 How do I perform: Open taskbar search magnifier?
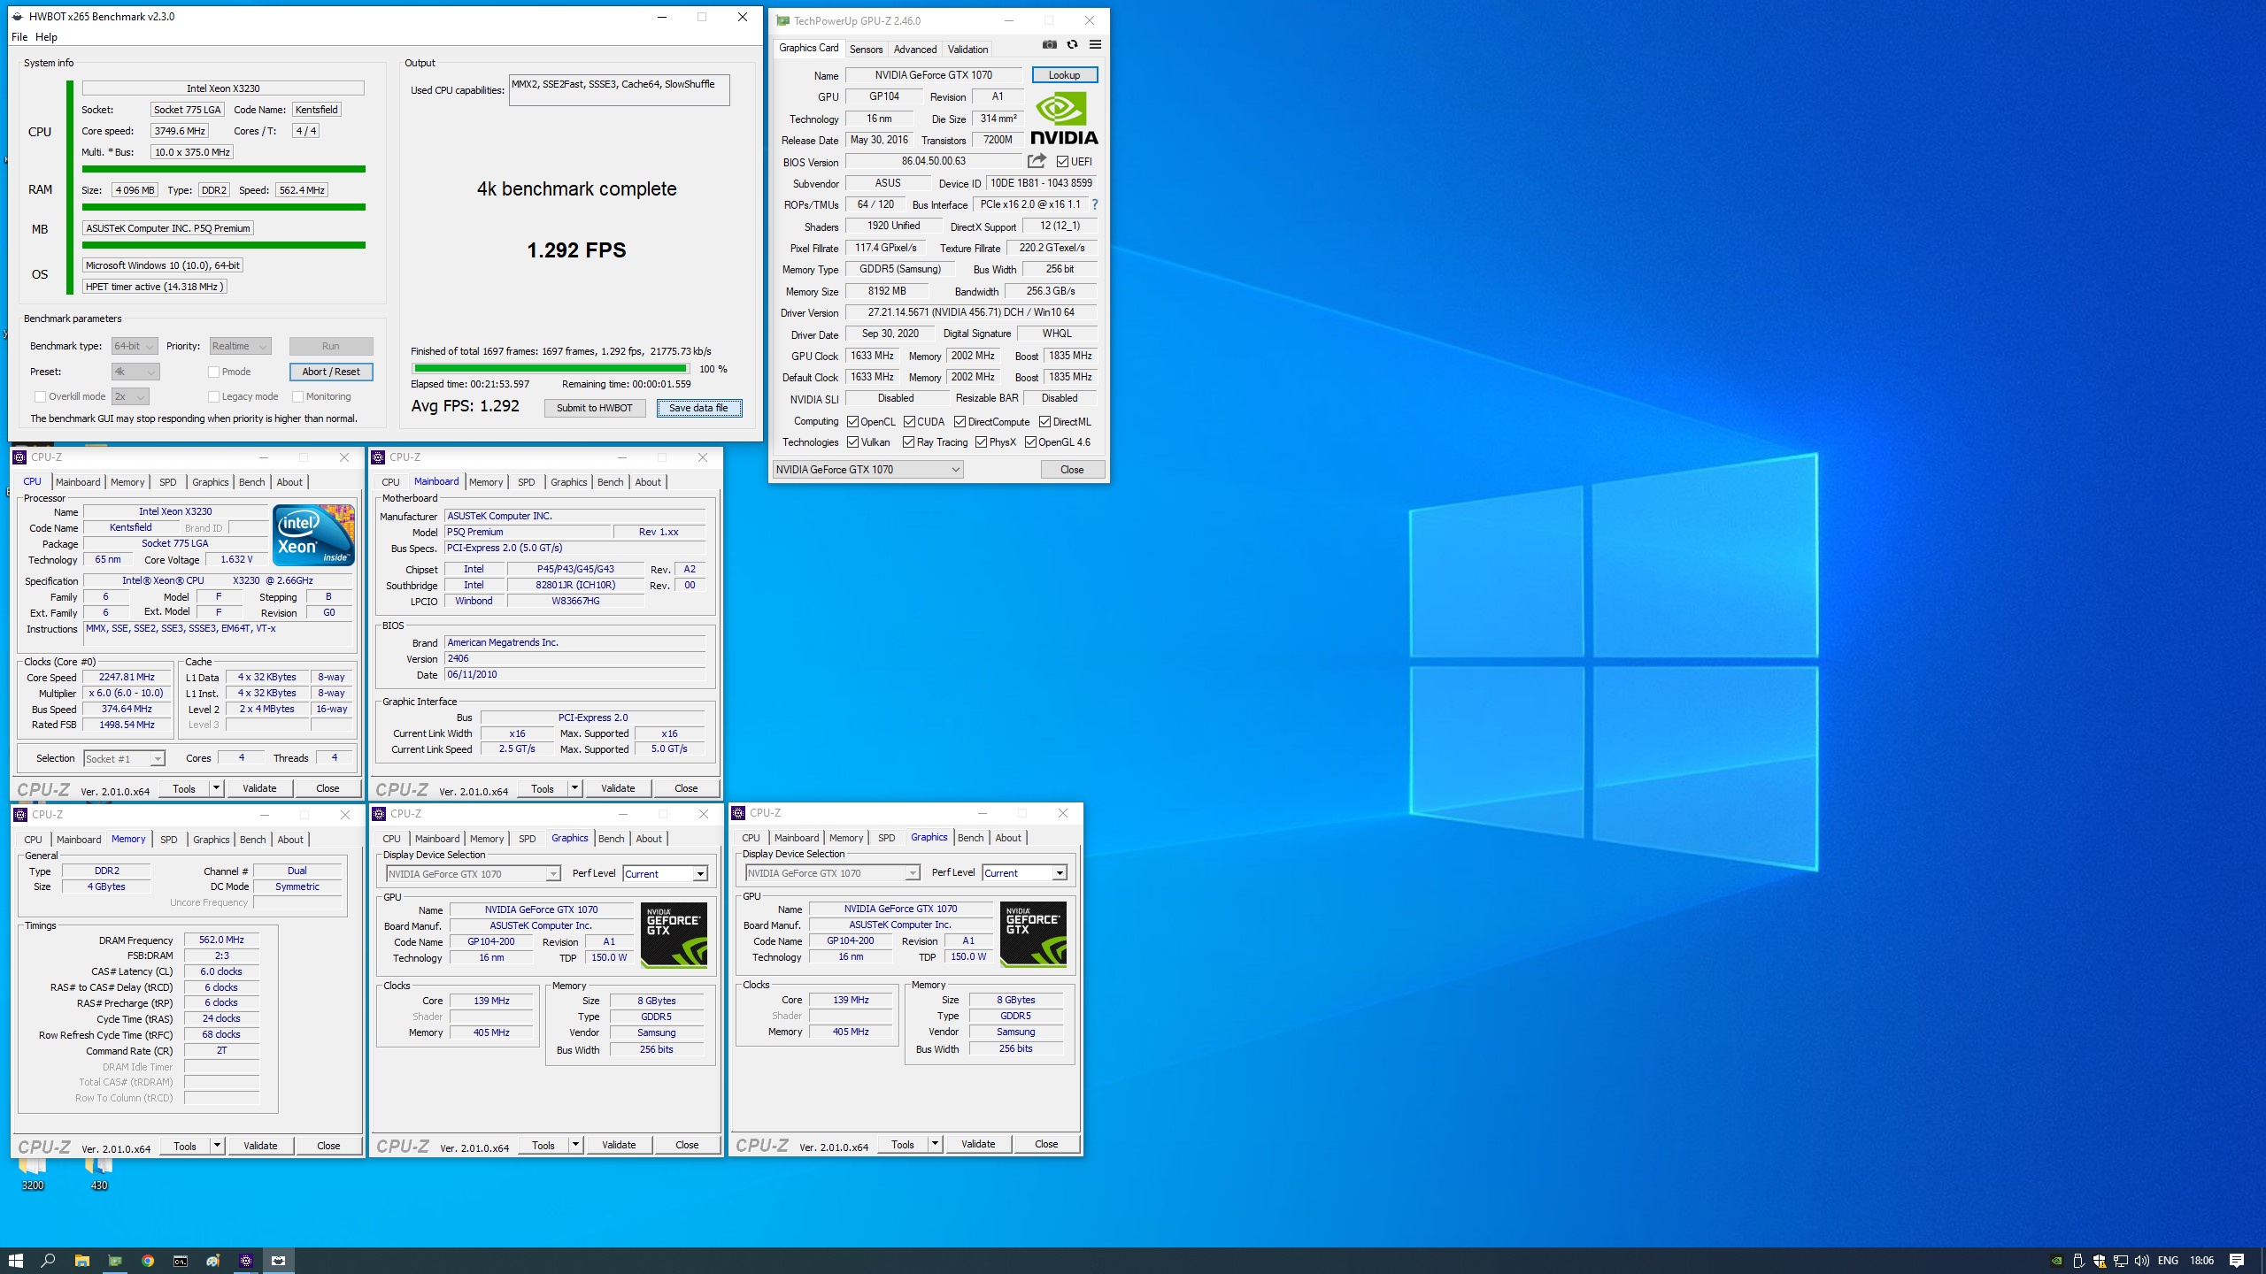49,1261
